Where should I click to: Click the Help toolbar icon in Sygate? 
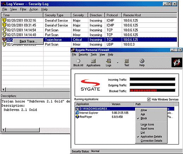142,63
